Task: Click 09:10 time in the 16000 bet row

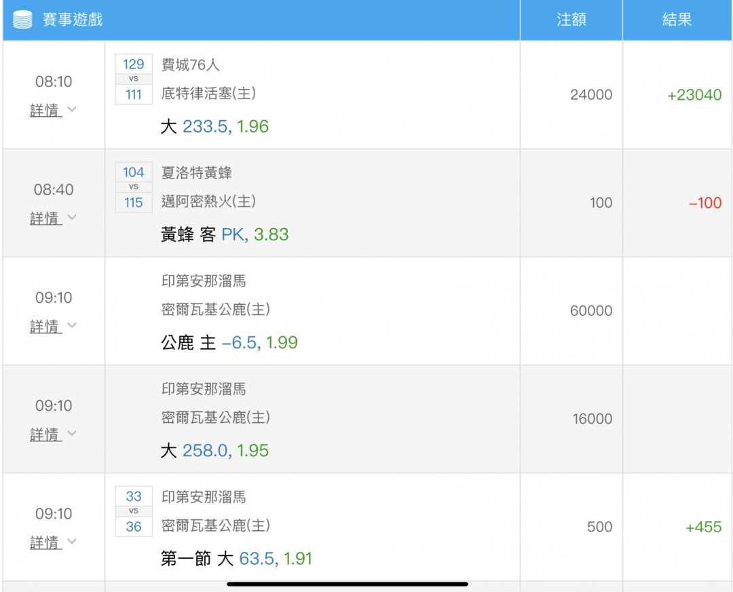Action: coord(54,406)
